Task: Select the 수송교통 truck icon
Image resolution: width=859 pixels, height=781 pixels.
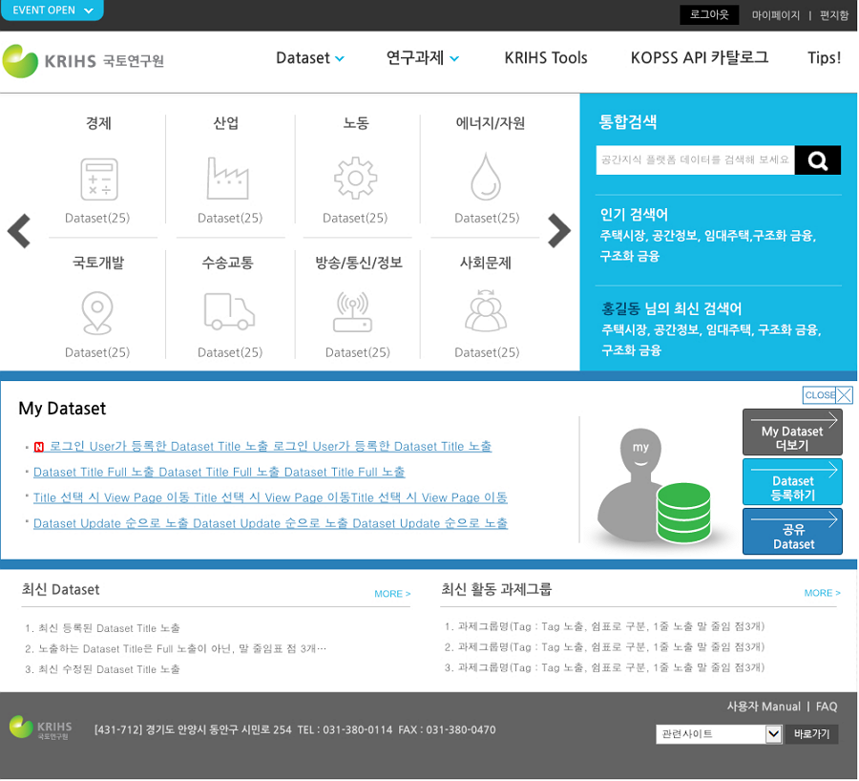Action: 229,312
